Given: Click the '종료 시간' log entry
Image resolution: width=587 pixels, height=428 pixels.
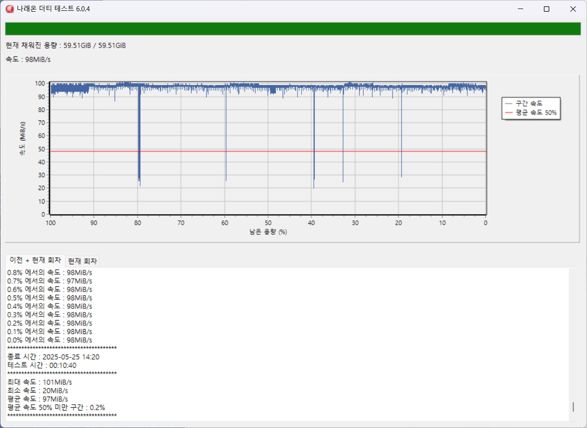Looking at the screenshot, I should tap(53, 357).
